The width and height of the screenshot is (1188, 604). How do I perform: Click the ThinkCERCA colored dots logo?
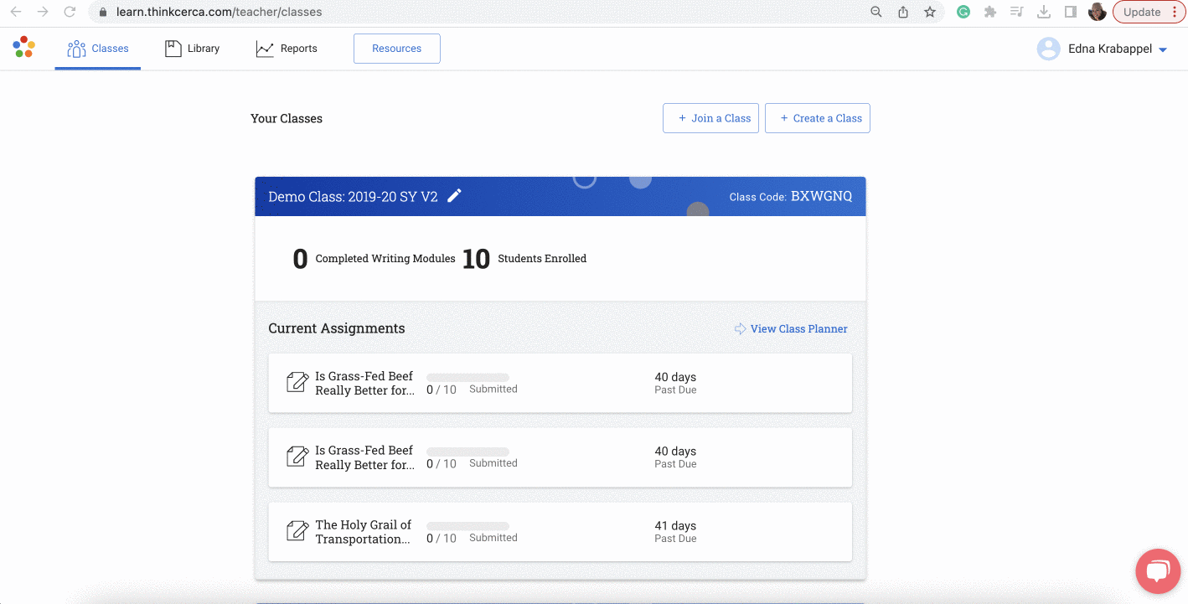pyautogui.click(x=23, y=47)
